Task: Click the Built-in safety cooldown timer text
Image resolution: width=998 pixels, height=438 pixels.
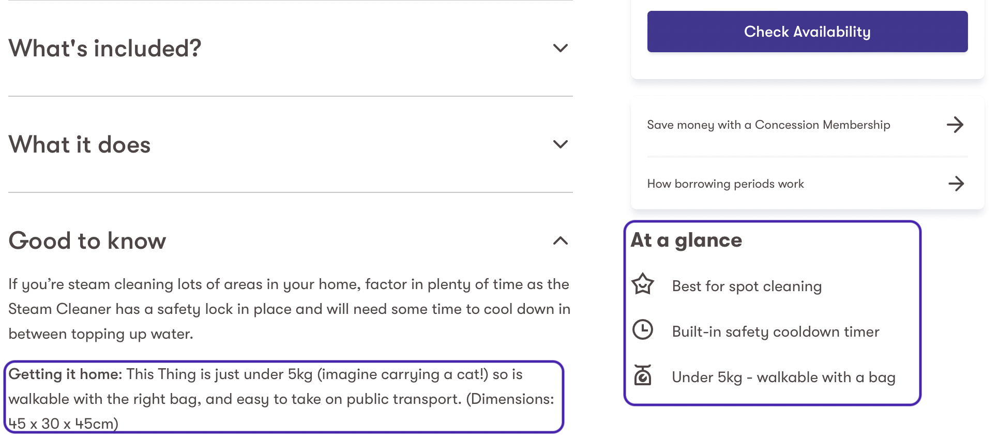Action: pos(775,332)
